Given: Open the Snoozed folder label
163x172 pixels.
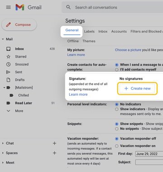Looking at the screenshot, I should coord(22,64).
